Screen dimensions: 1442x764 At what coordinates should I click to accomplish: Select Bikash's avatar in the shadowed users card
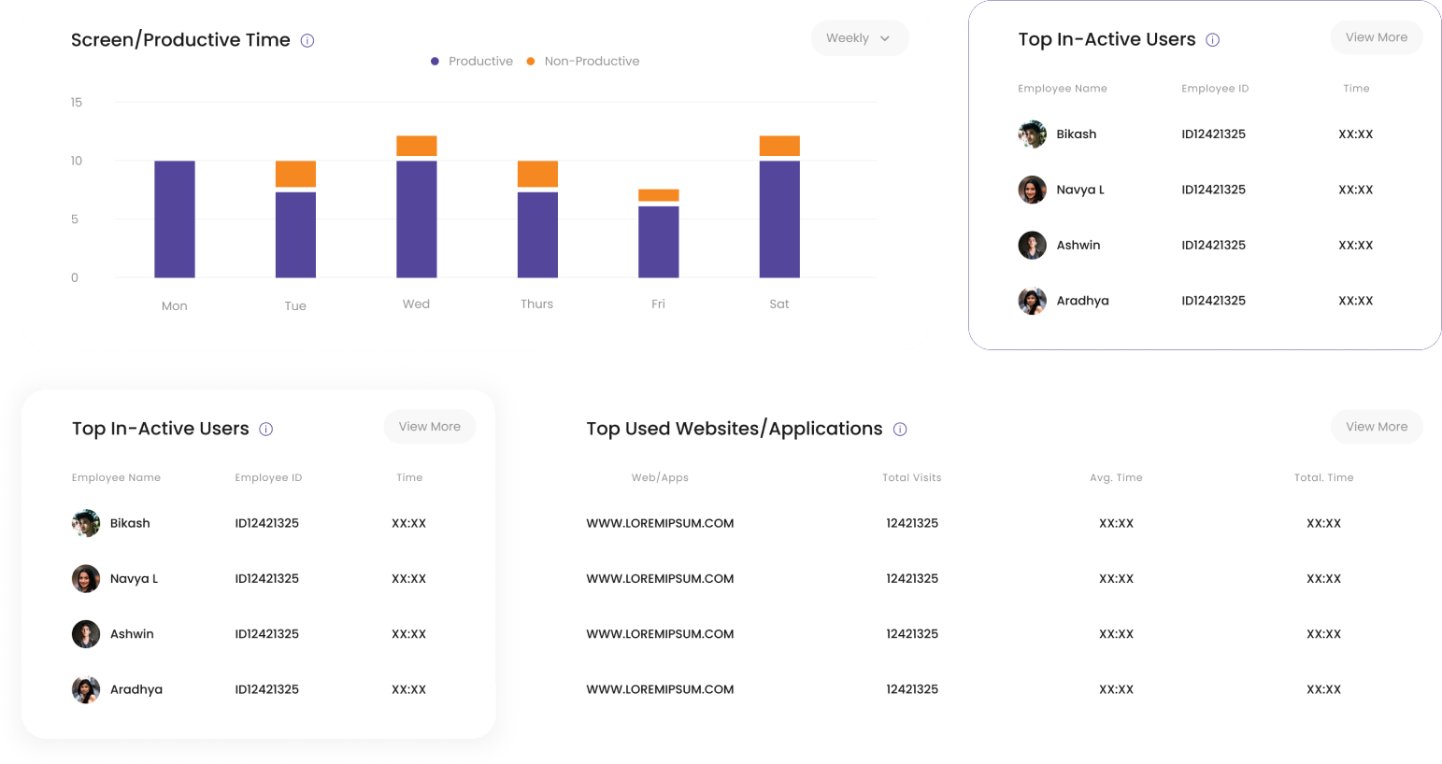coord(86,523)
